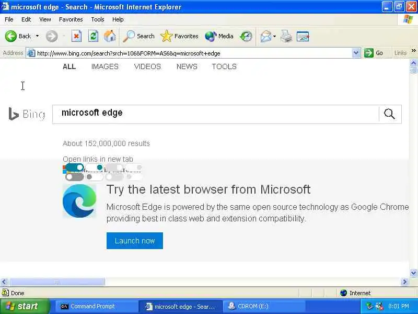This screenshot has width=418, height=314.
Task: Open the Mail button dropdown arrow
Action: pyautogui.click(x=275, y=36)
